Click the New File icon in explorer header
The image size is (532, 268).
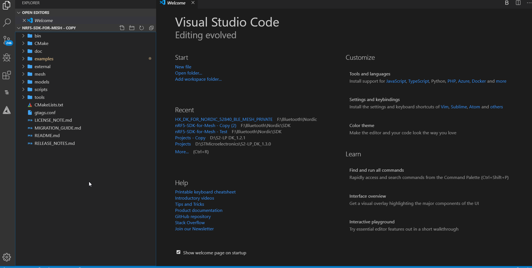122,28
